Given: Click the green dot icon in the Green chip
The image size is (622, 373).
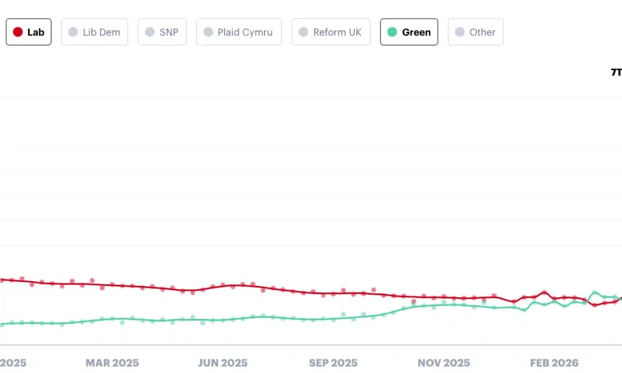Looking at the screenshot, I should 392,32.
